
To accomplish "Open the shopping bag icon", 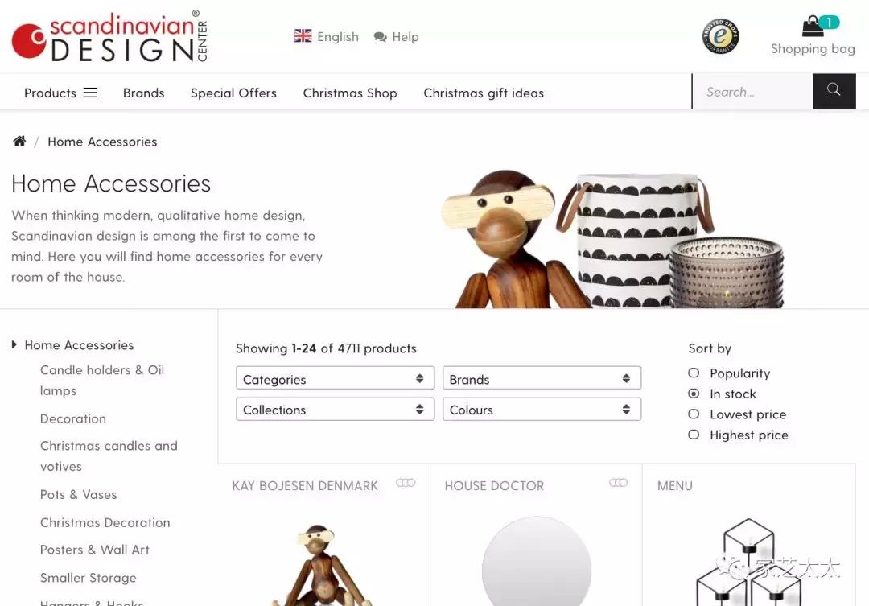I will (x=813, y=27).
